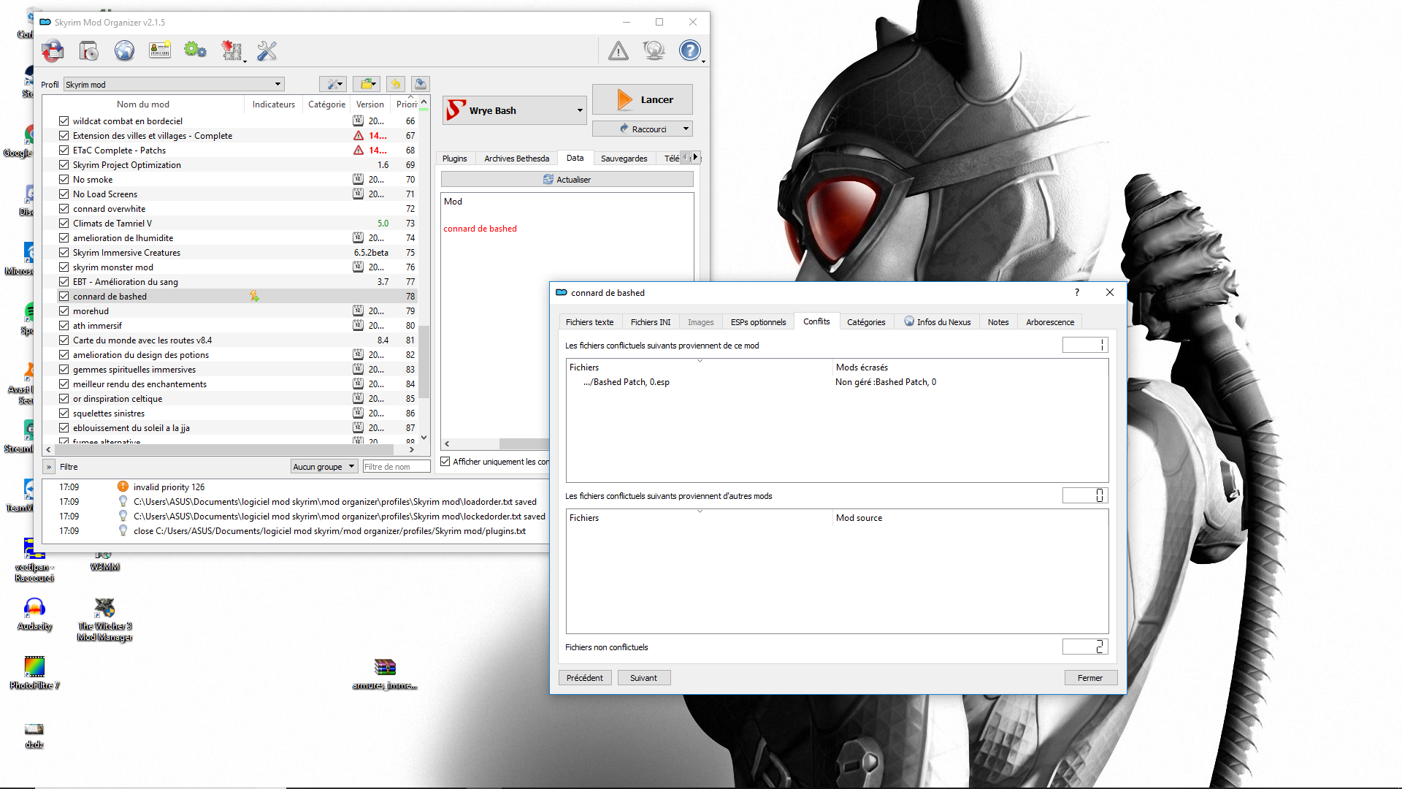Viewport: 1402px width, 789px height.
Task: Click the tab scroll right arrow
Action: tap(695, 157)
